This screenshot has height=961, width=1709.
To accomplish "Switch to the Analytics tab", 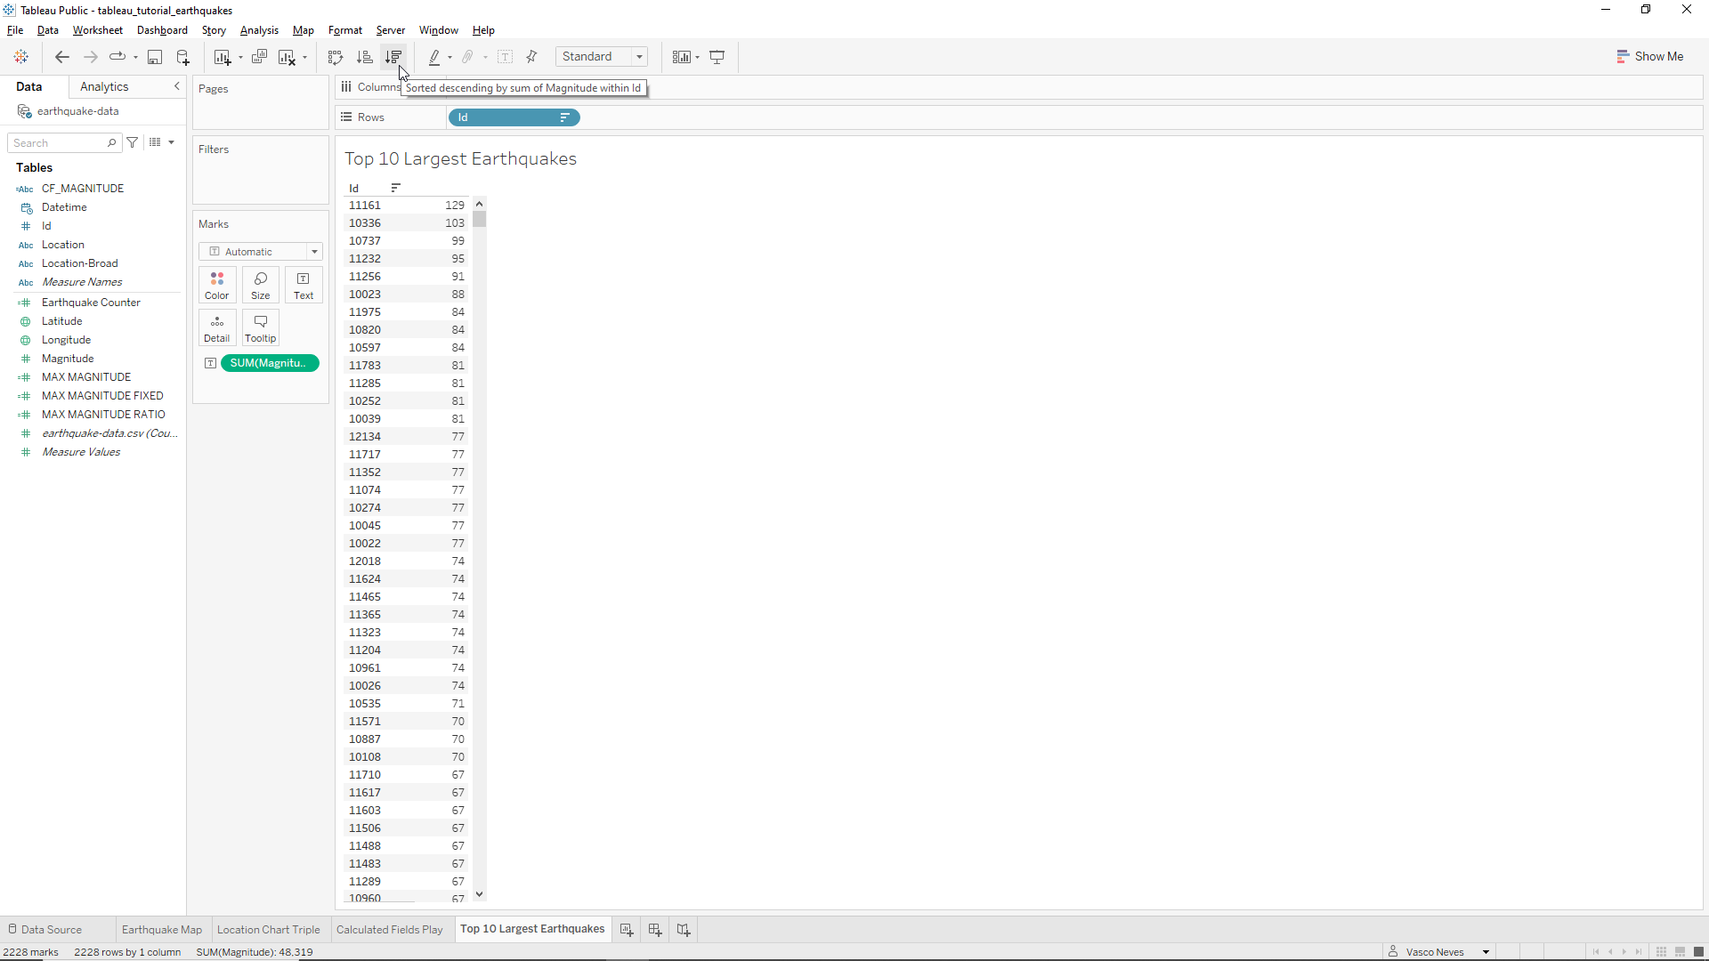I will pos(104,86).
